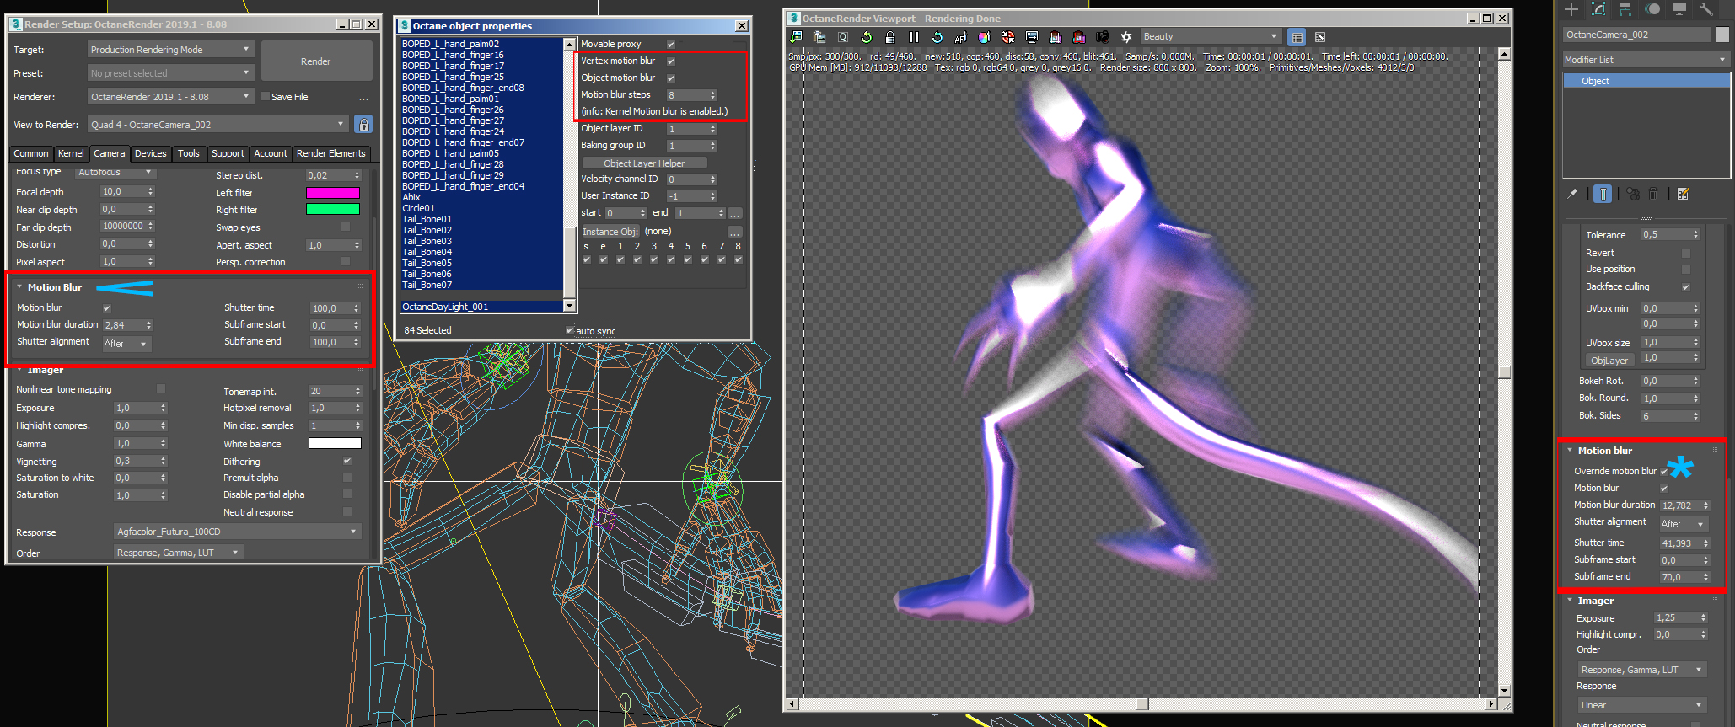Click Configure Modifier Sets icon
This screenshot has height=727, width=1735.
tap(1684, 194)
